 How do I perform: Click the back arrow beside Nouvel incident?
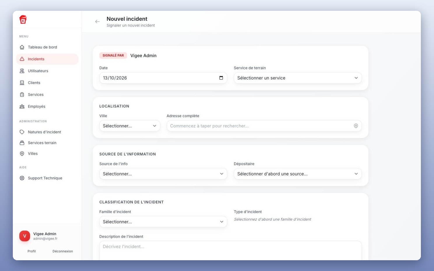97,22
